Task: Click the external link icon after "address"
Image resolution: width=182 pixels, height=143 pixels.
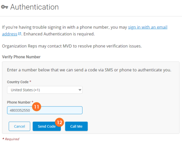Action: coord(20,34)
